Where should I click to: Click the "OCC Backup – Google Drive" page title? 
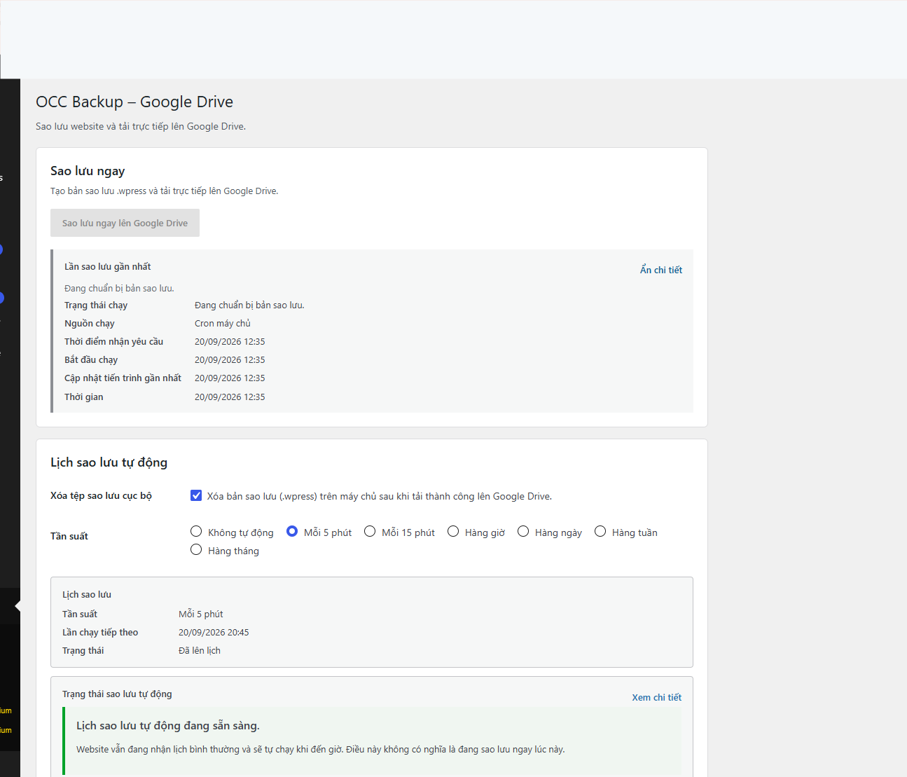point(134,102)
